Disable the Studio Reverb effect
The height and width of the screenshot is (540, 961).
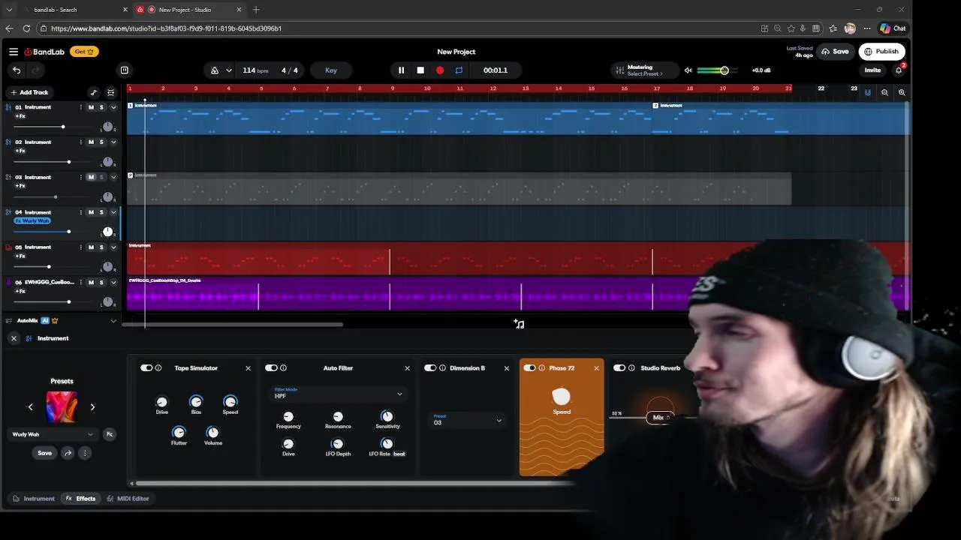(x=619, y=368)
